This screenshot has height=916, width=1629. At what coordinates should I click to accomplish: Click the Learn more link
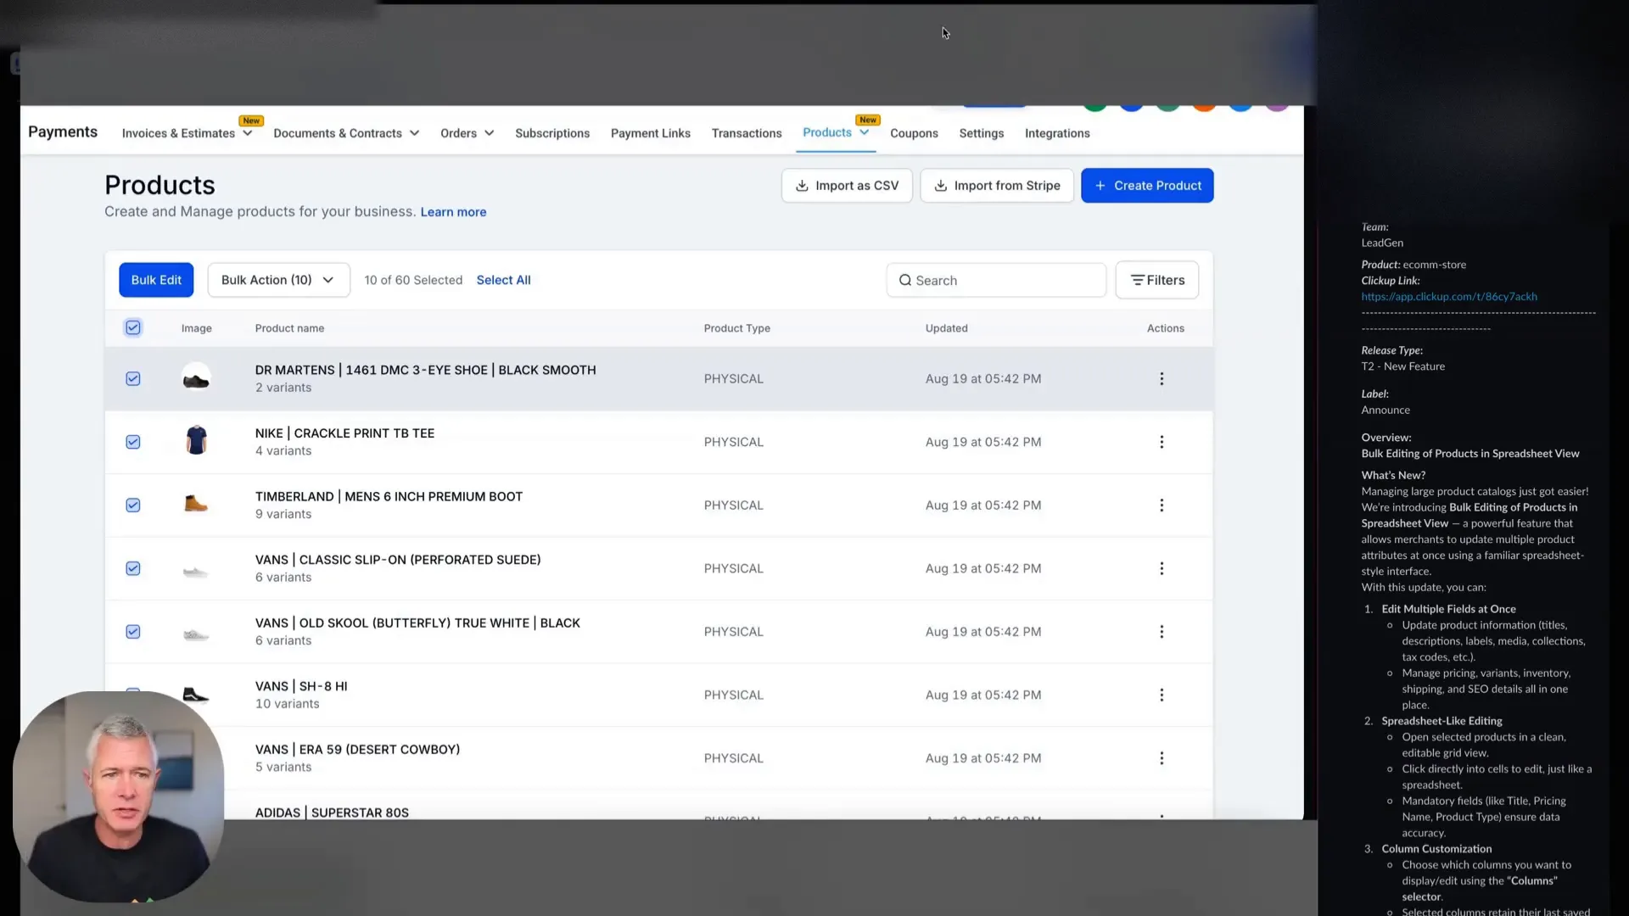[453, 212]
